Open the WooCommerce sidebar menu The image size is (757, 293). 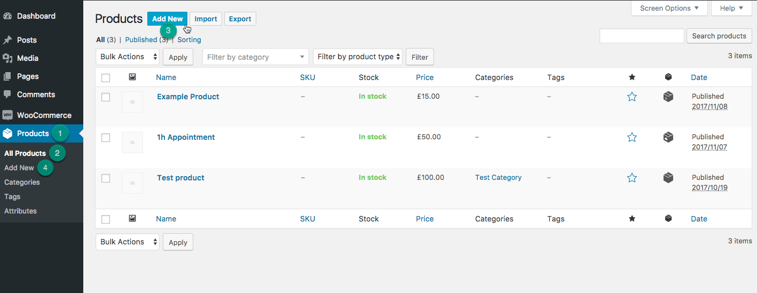coord(44,115)
